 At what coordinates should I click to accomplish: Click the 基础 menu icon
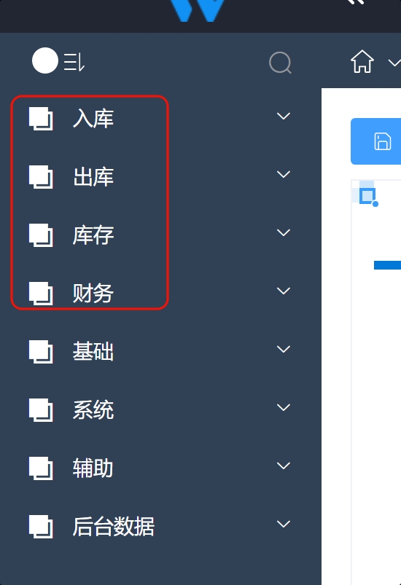click(41, 351)
